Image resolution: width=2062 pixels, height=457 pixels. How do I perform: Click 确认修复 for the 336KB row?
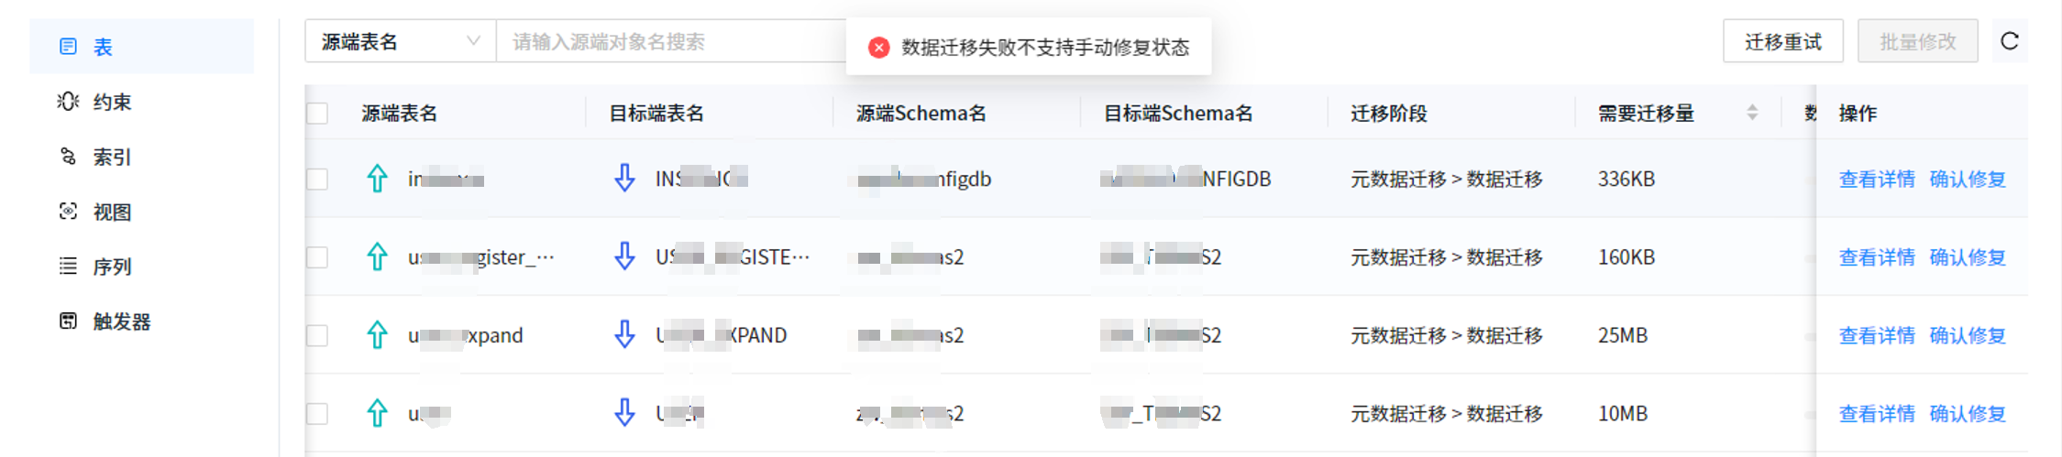pyautogui.click(x=1967, y=179)
